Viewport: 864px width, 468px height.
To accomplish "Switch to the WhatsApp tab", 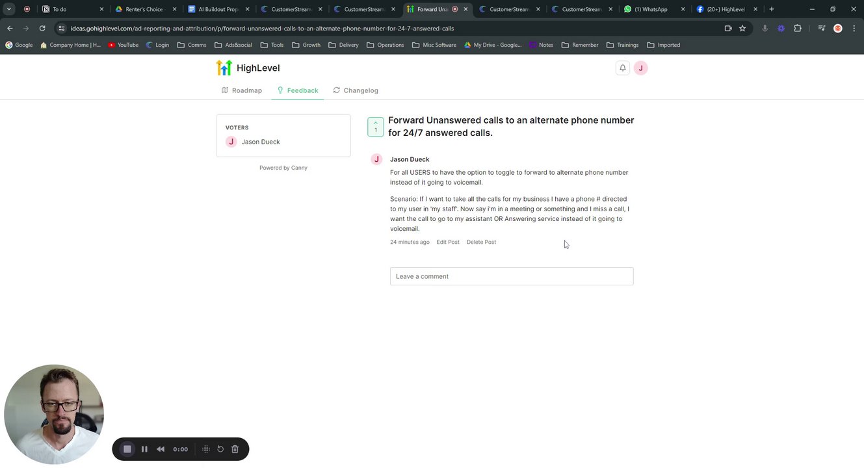I will click(655, 9).
